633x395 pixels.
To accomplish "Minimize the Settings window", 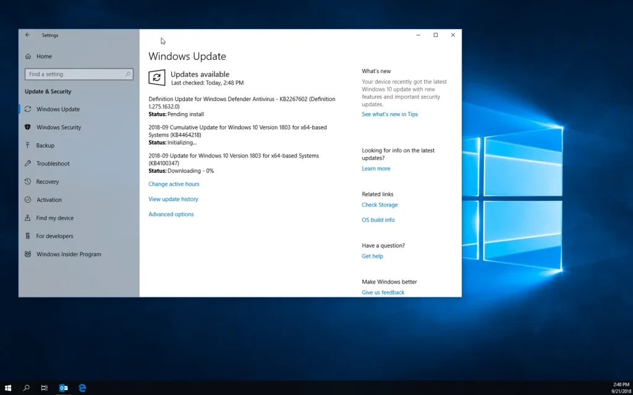I will pyautogui.click(x=418, y=35).
